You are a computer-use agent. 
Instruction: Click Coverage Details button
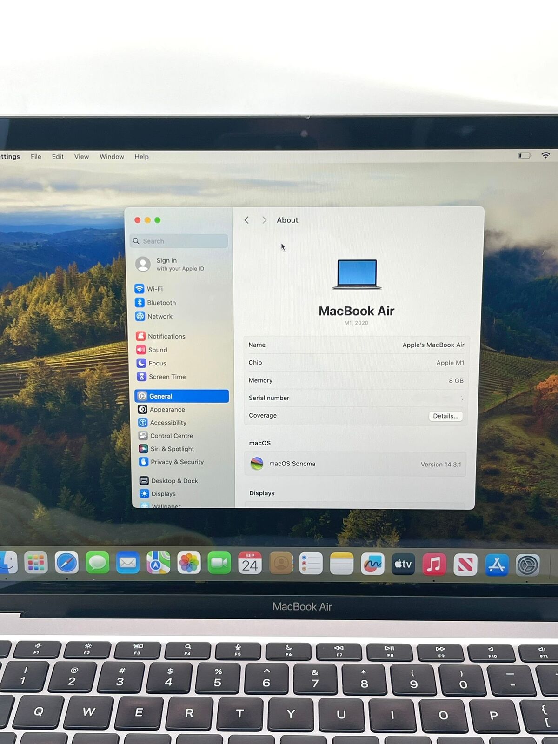tap(445, 416)
